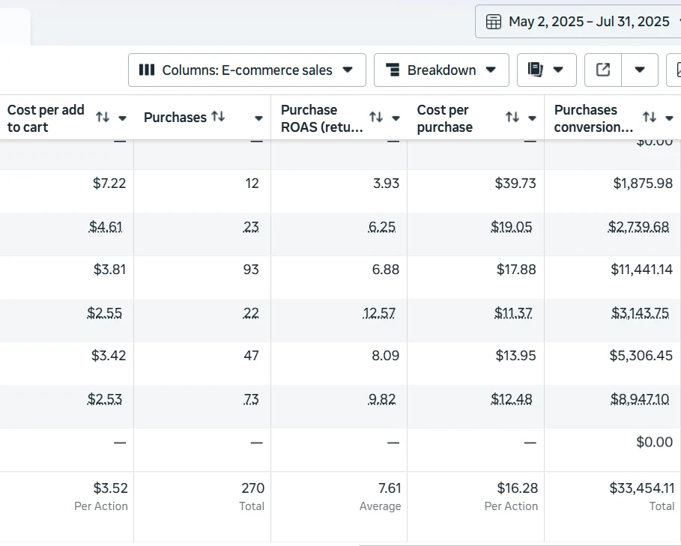
Task: Open the underlined 6.25 ROAS value
Action: [382, 226]
